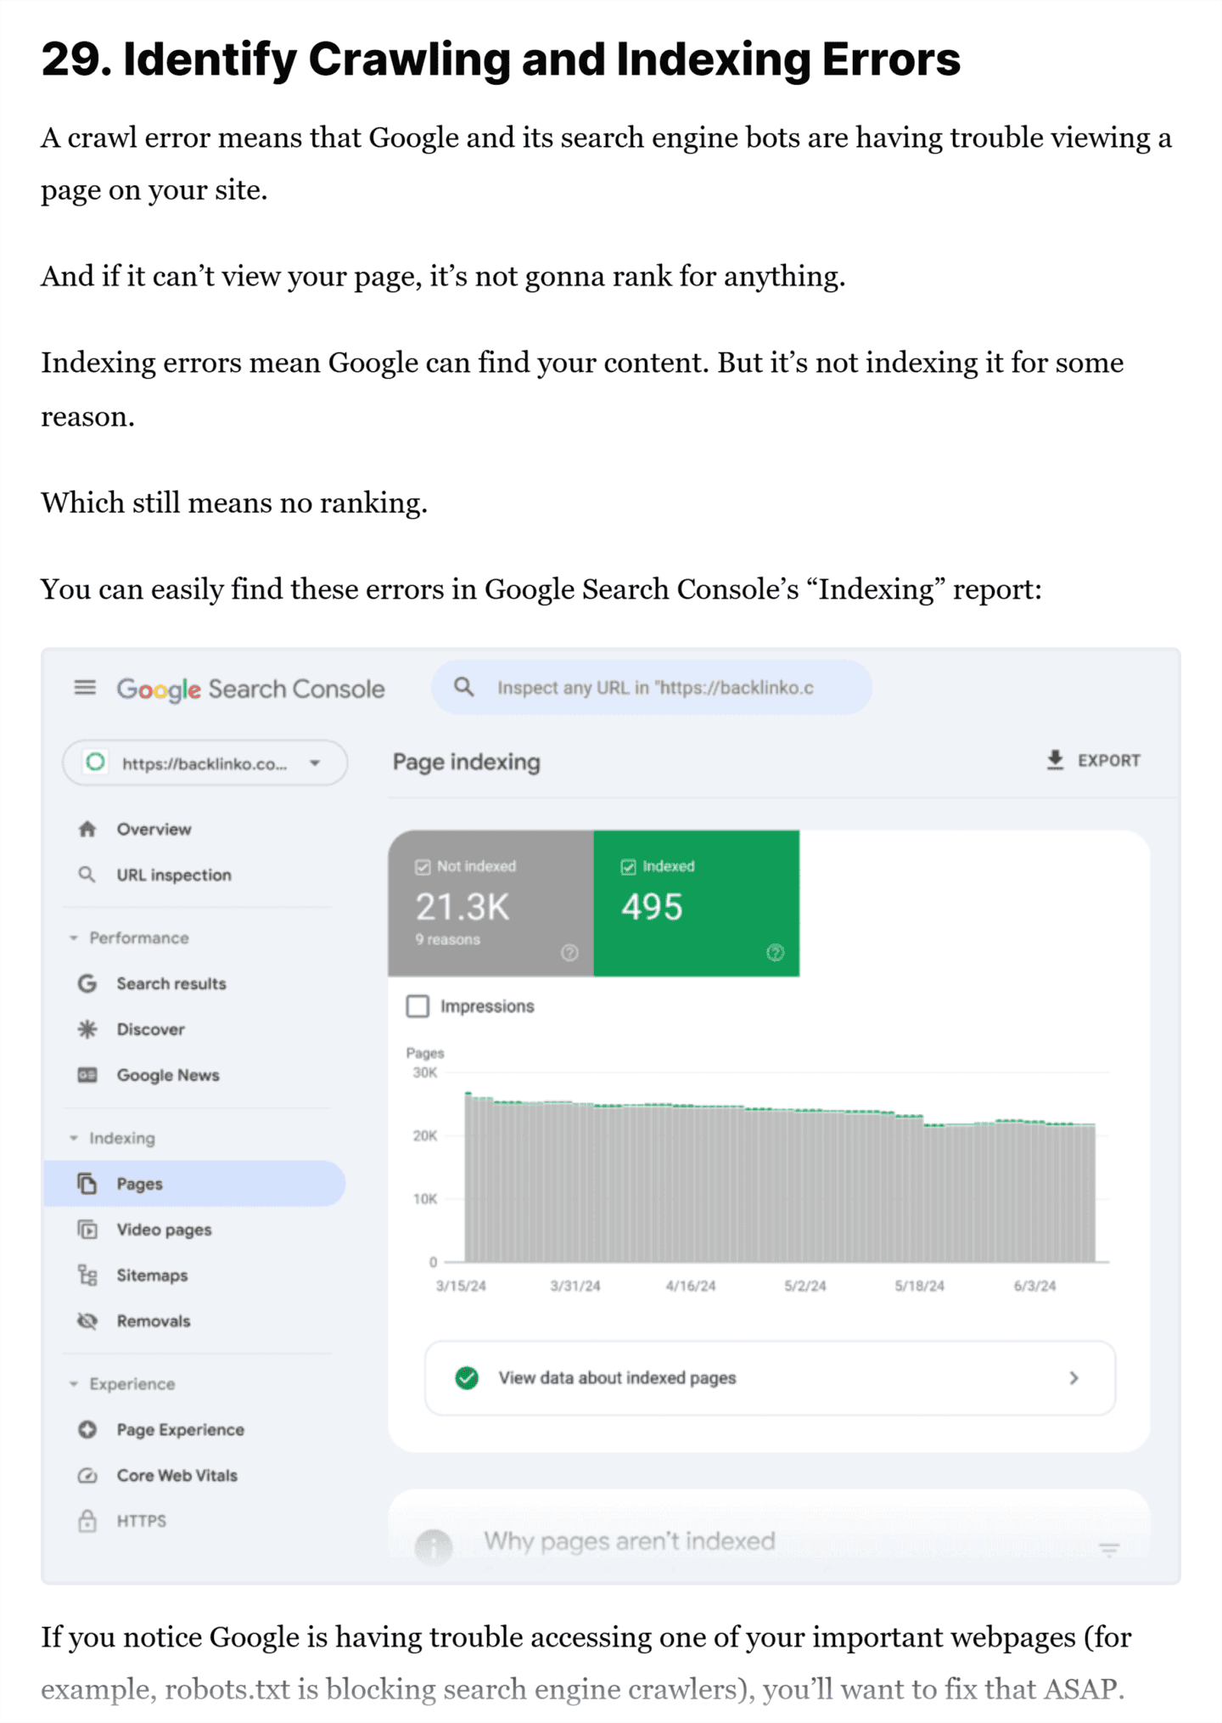
Task: Click the Sitemaps tree icon
Action: click(x=87, y=1275)
